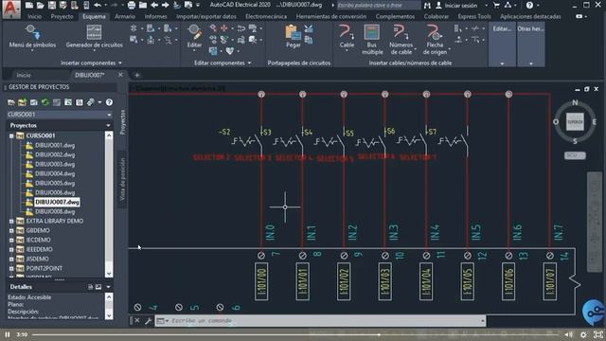Collapse the Proyectos section arrow
Image resolution: width=606 pixels, height=341 pixels.
point(108,125)
